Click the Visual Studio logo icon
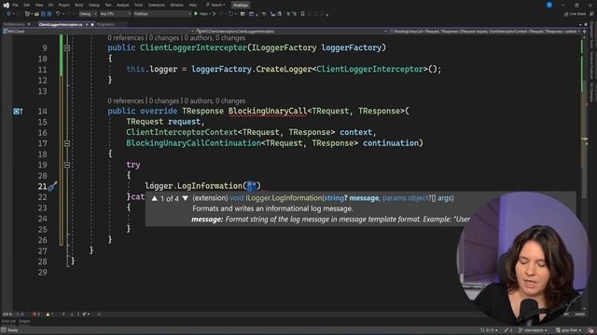 point(6,6)
